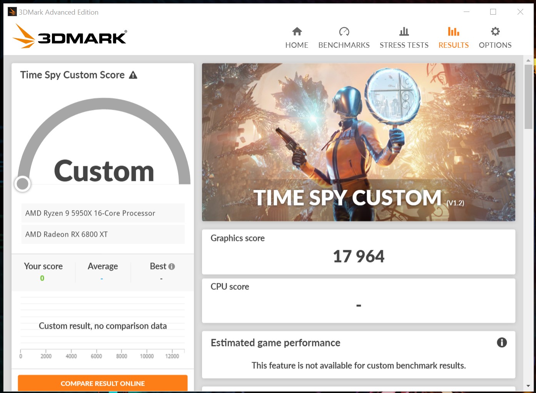Viewport: 536px width, 393px height.
Task: Switch to OPTIONS tab label
Action: 495,45
